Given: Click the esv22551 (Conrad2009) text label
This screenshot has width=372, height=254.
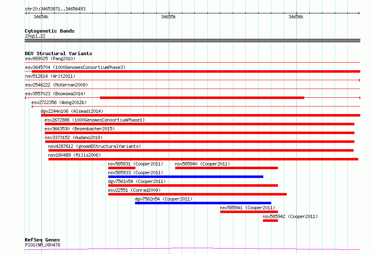Looking at the screenshot, I should pyautogui.click(x=134, y=190).
